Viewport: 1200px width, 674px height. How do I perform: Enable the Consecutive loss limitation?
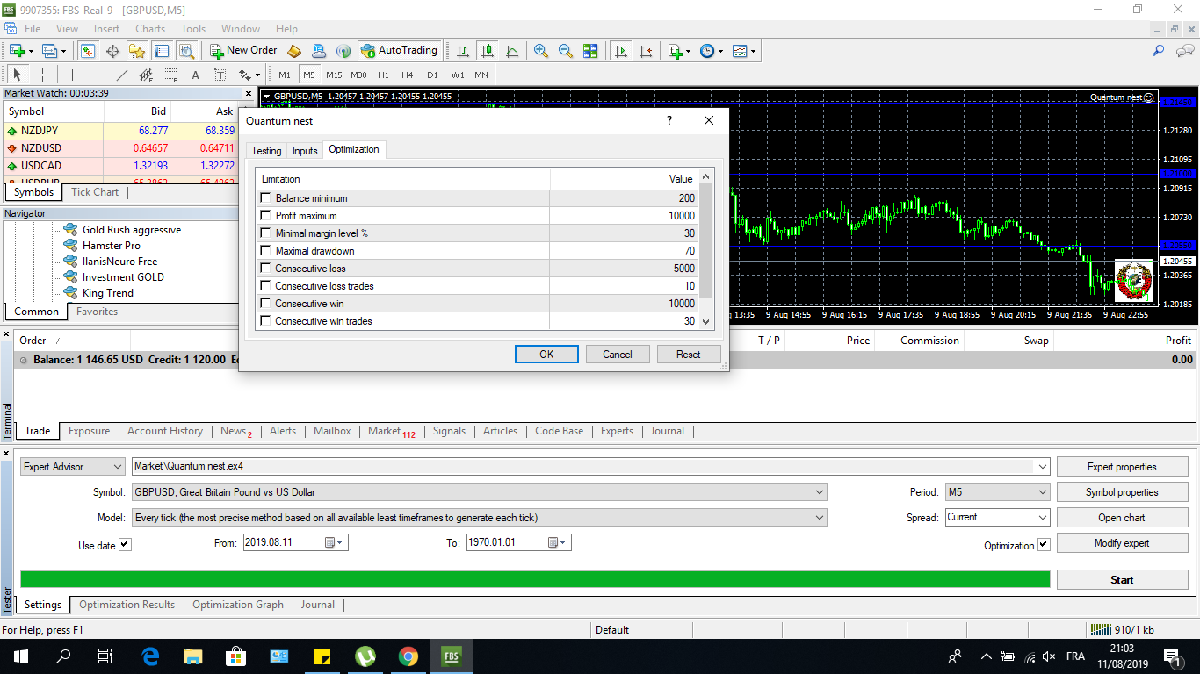point(265,269)
